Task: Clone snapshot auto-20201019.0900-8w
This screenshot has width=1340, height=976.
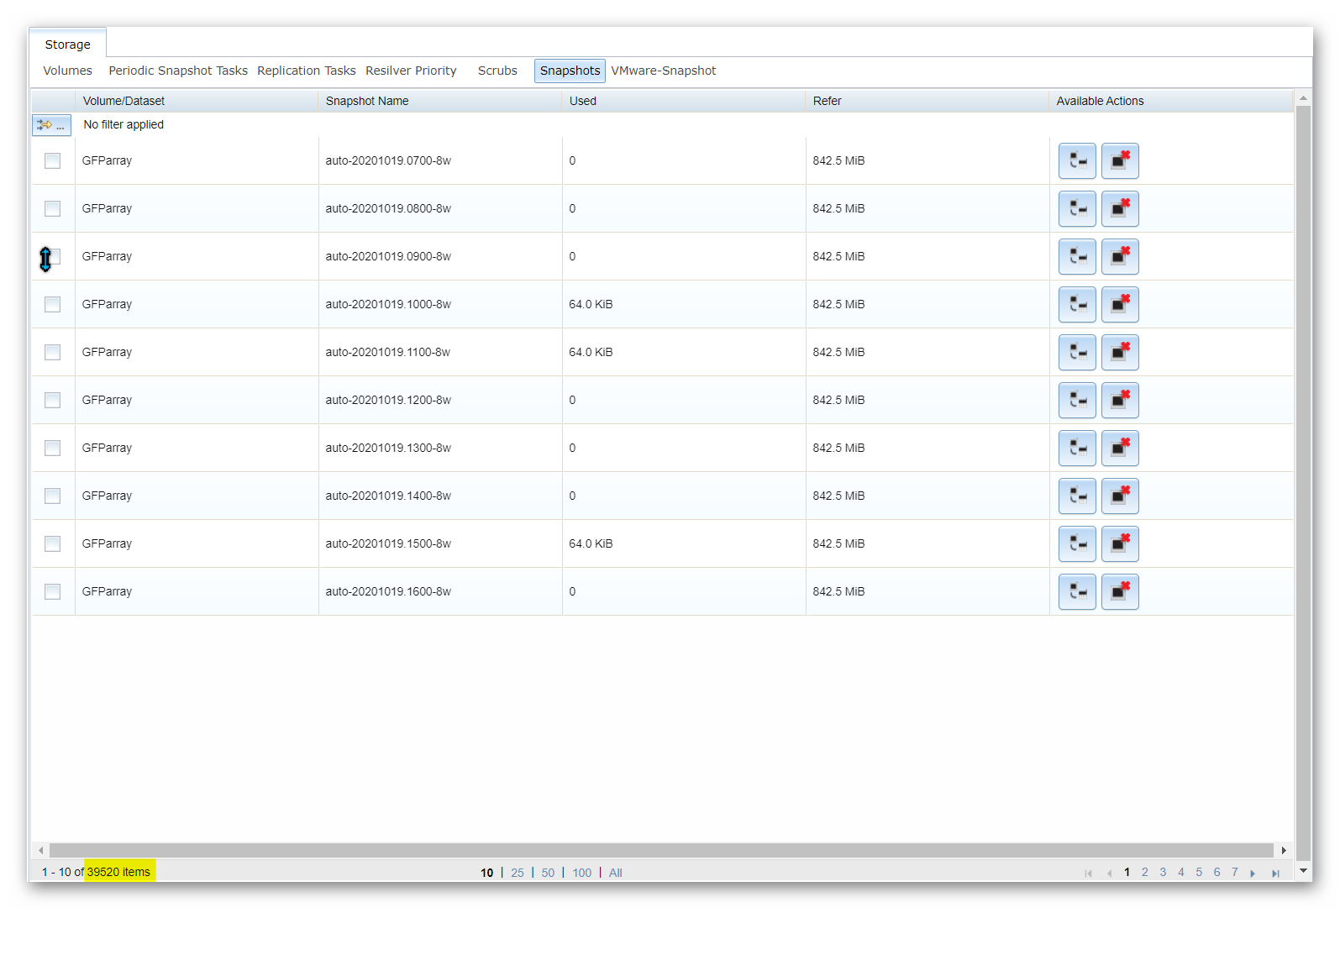Action: click(x=1077, y=257)
